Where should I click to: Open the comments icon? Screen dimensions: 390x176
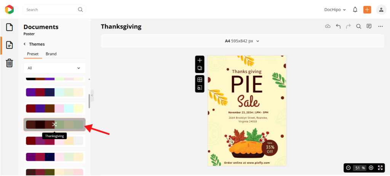[x=369, y=26]
